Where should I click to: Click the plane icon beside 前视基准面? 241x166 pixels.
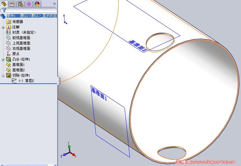(8, 38)
